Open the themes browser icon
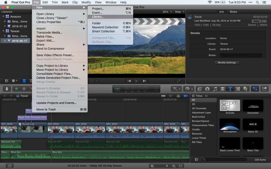The height and width of the screenshot is (169, 271). [x=245, y=89]
